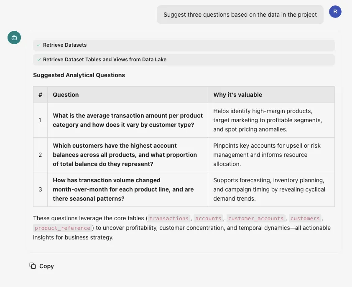Click the checkmark icon beside Retrieve Datasets
Screen dimensions: 352x287
(38, 45)
